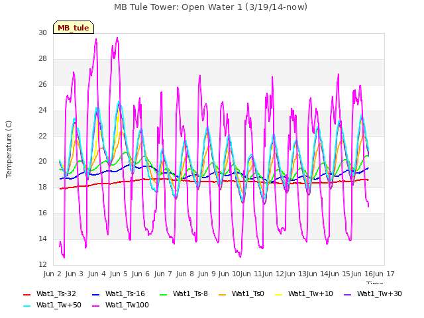Click the 22 y-axis tick label

coord(42,136)
